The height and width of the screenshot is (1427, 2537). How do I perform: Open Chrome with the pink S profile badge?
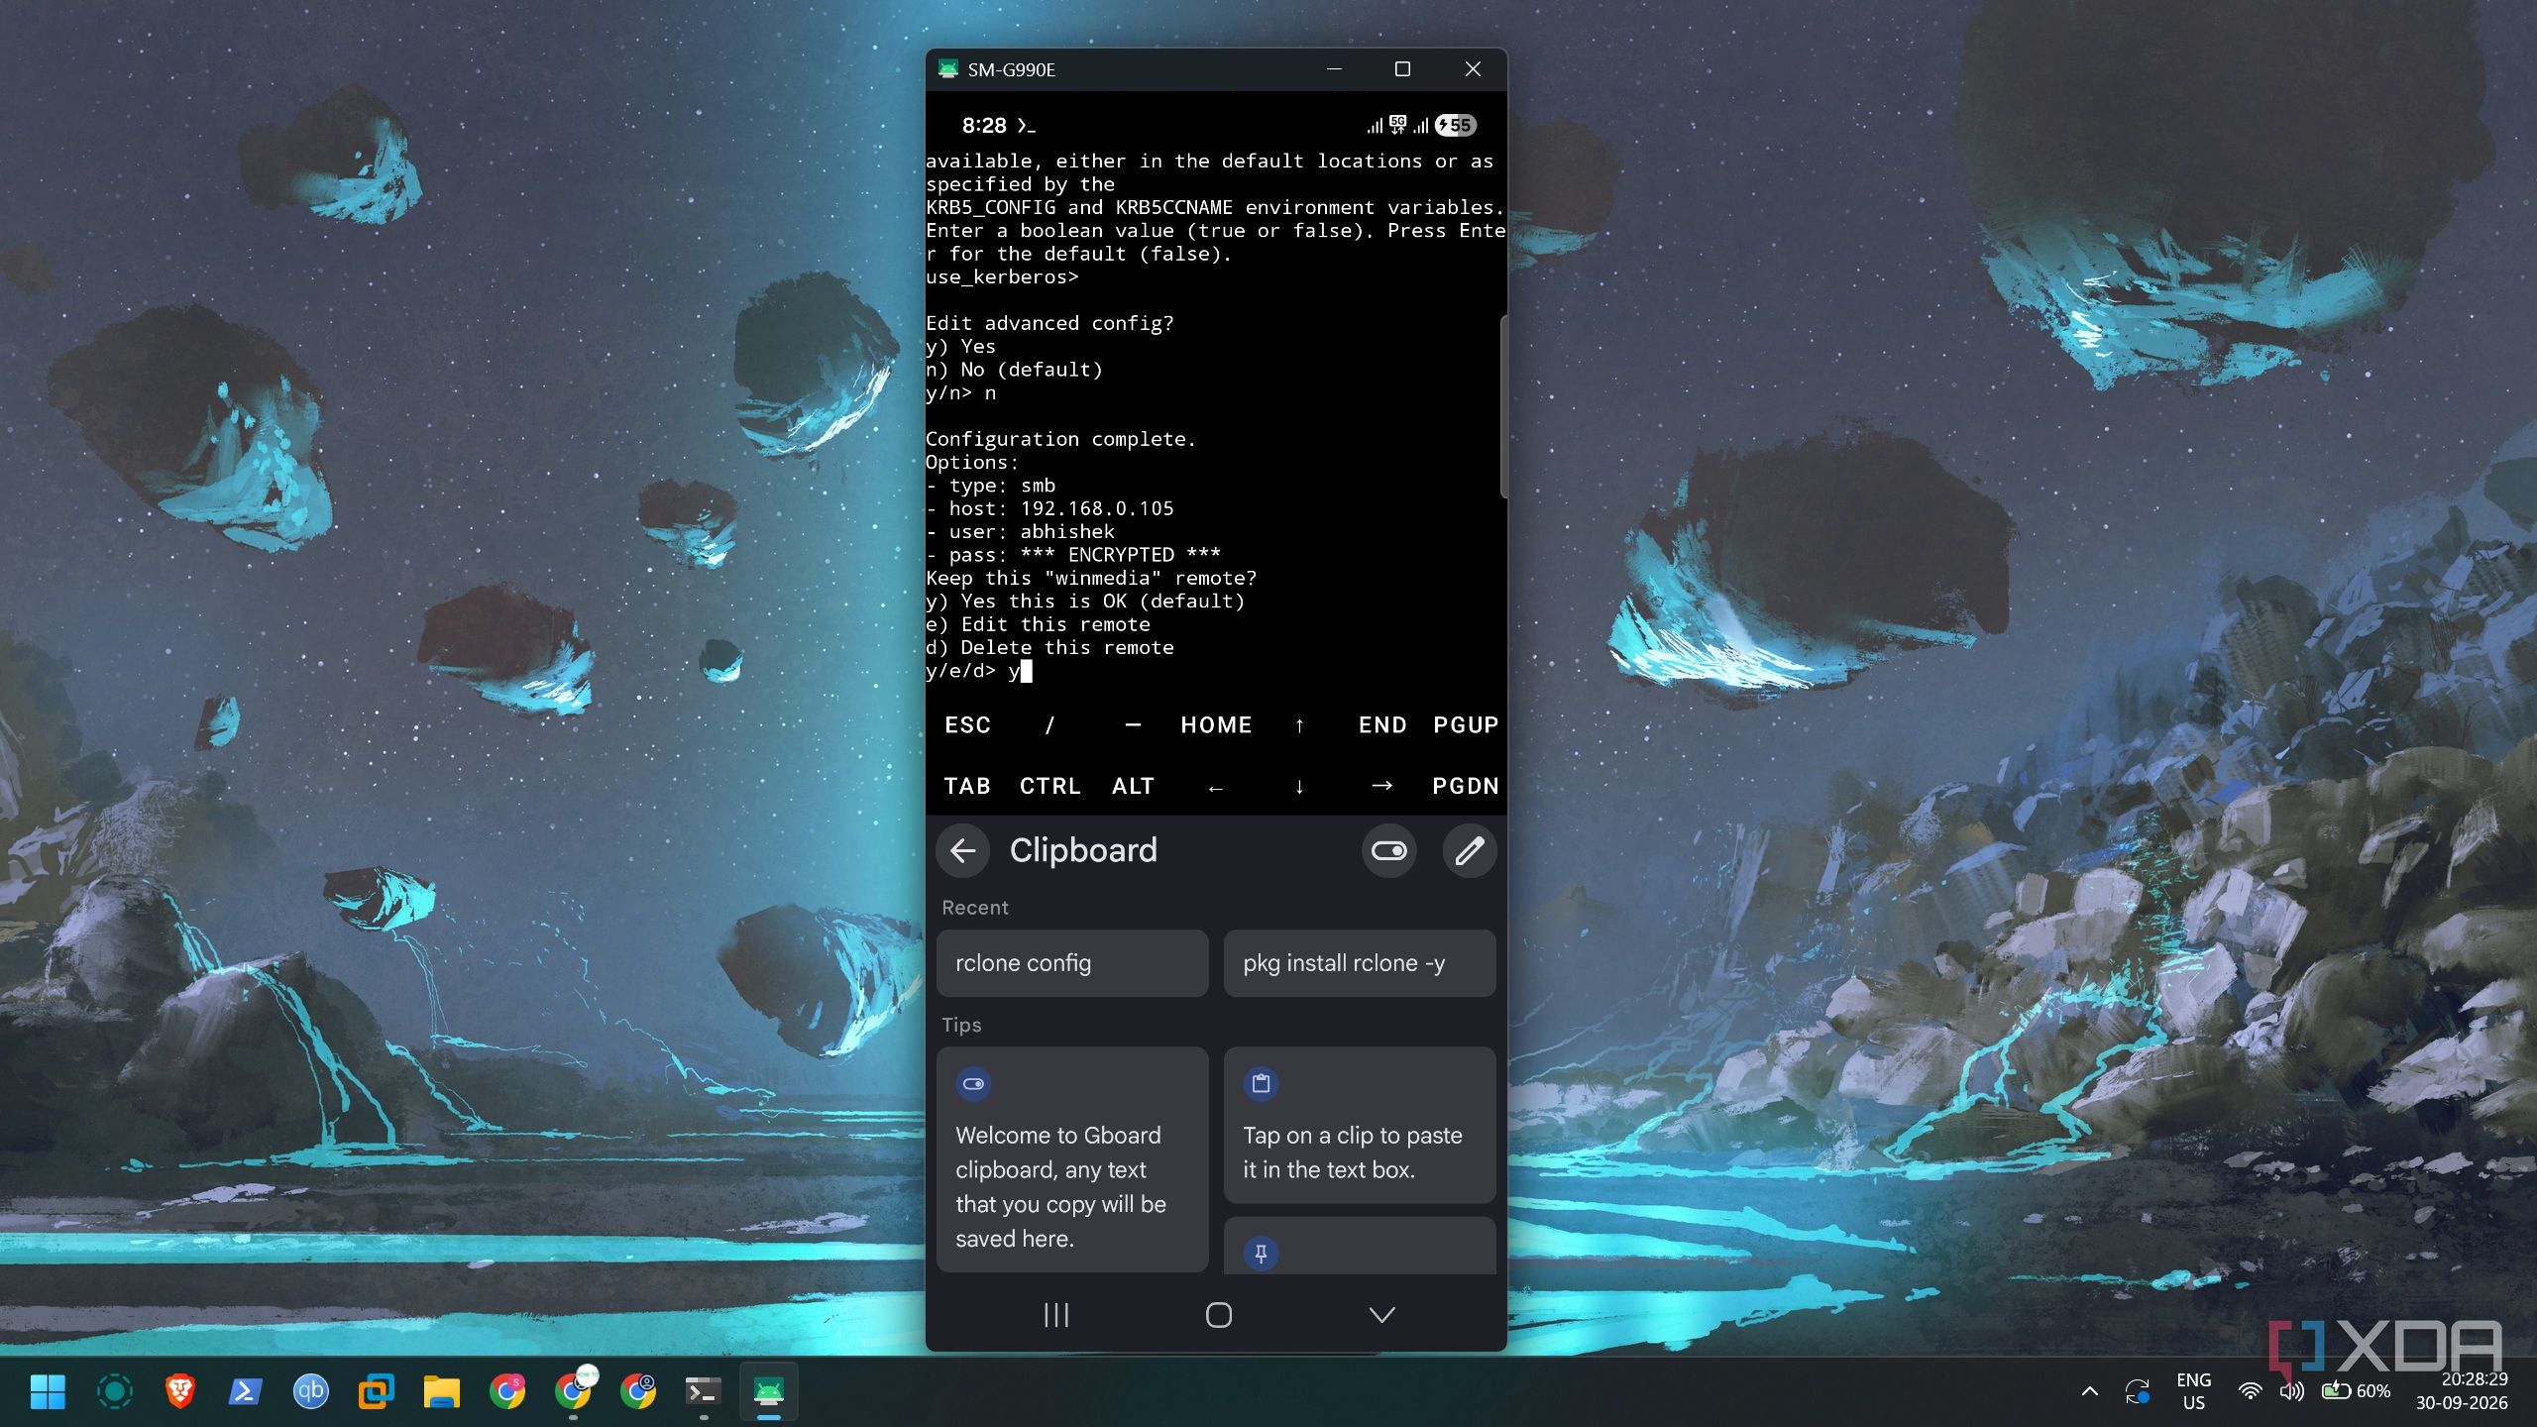click(507, 1391)
